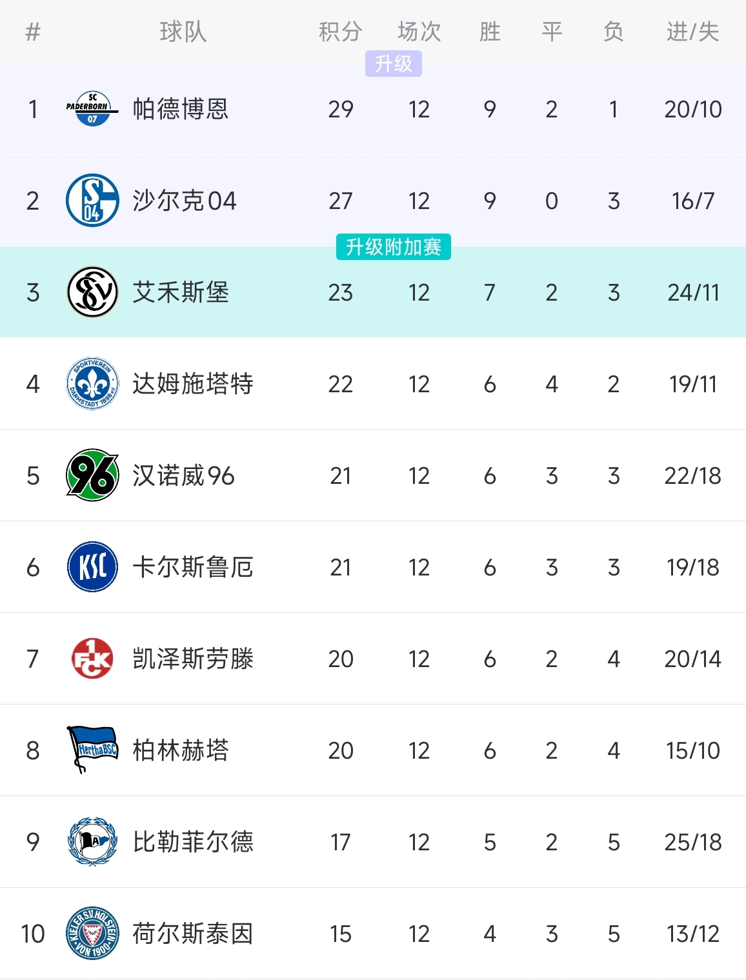
Task: Tap the KSC Karlsruhe badge
Action: [x=92, y=567]
